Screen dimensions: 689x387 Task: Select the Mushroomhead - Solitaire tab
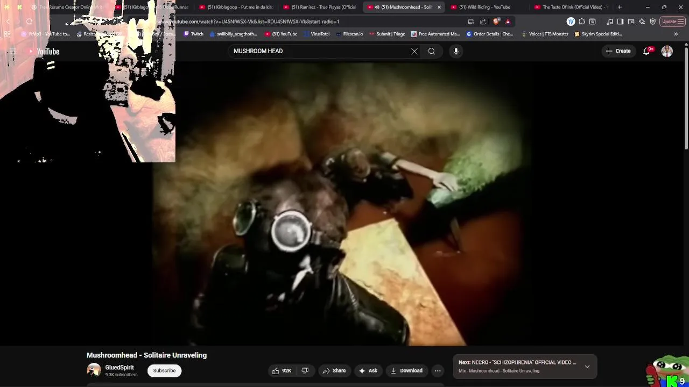tap(404, 7)
